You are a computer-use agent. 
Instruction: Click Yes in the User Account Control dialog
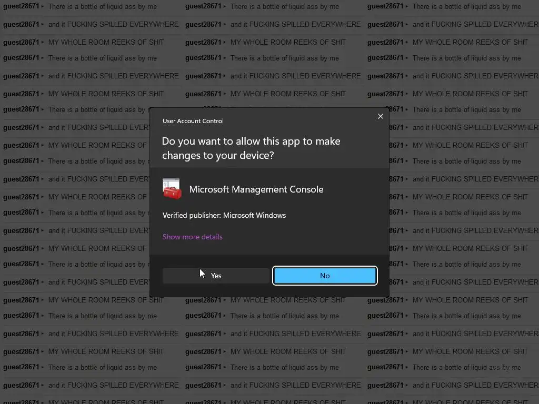coord(216,276)
